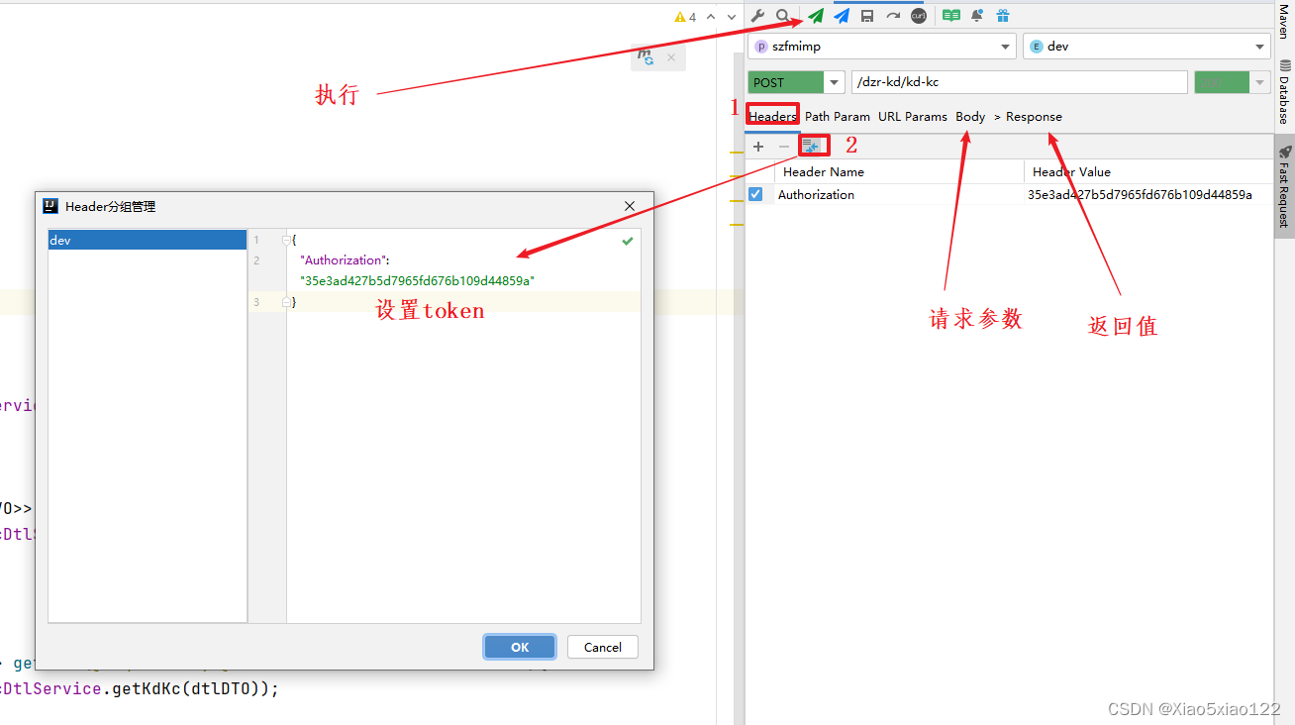The height and width of the screenshot is (725, 1295).
Task: Click the Maven reload floating icon in editor
Action: [646, 57]
